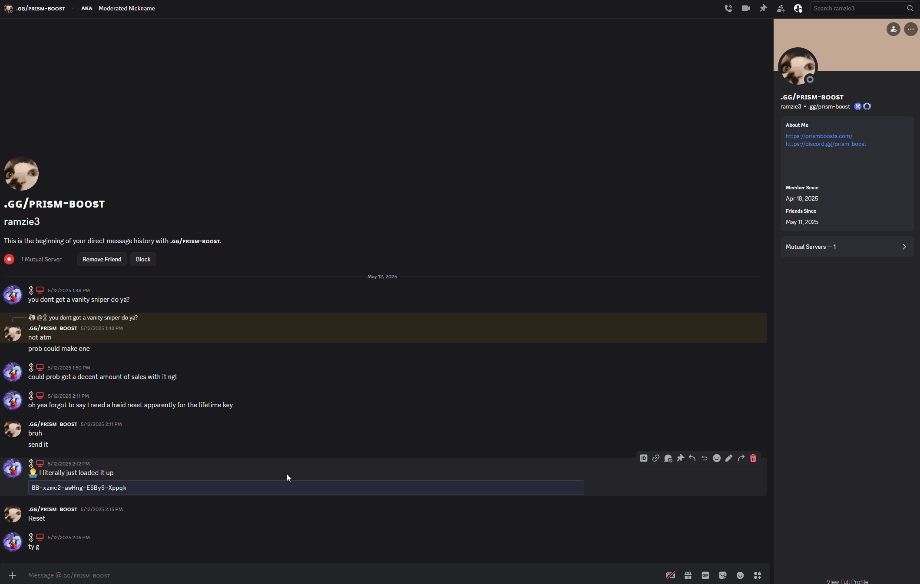The image size is (920, 584).
Task: Pin the hovered message
Action: point(680,458)
